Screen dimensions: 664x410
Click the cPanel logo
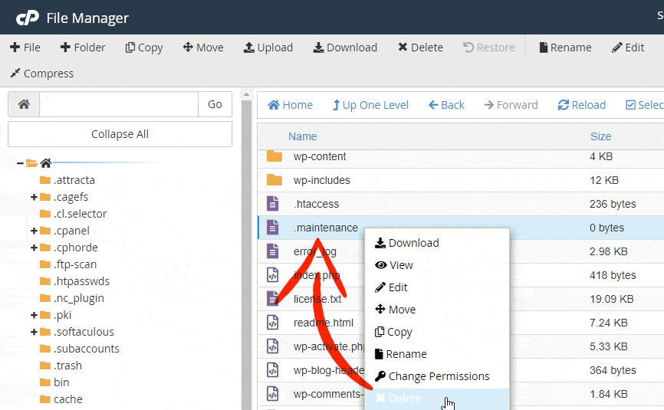(x=28, y=18)
